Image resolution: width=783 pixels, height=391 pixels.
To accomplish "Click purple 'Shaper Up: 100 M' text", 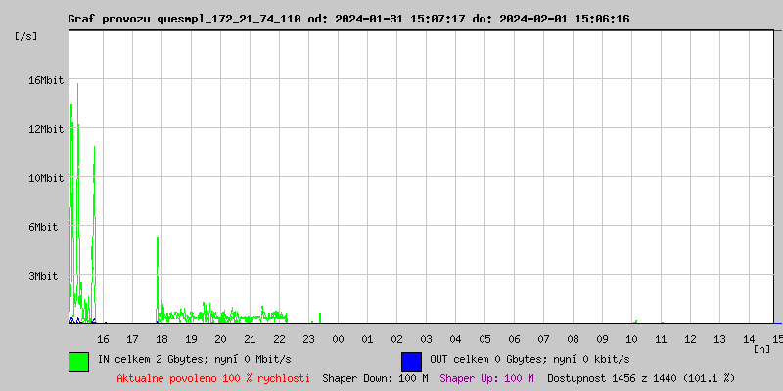I will coord(486,378).
